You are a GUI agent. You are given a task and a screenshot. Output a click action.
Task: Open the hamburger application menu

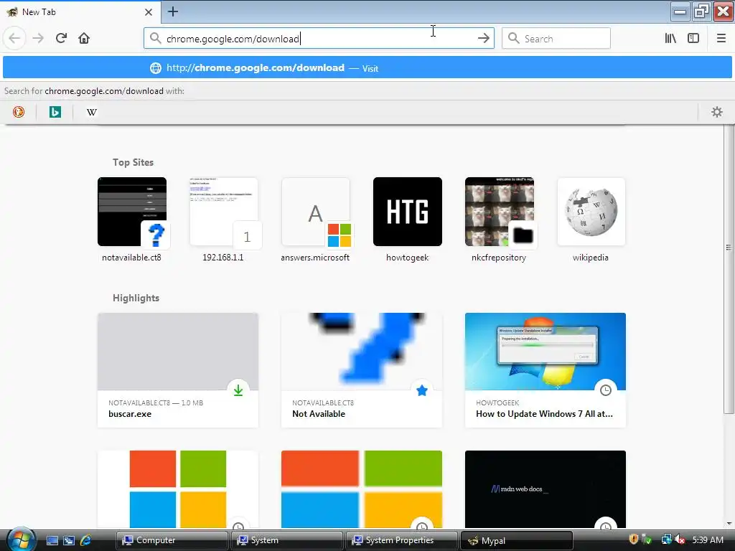click(x=721, y=39)
